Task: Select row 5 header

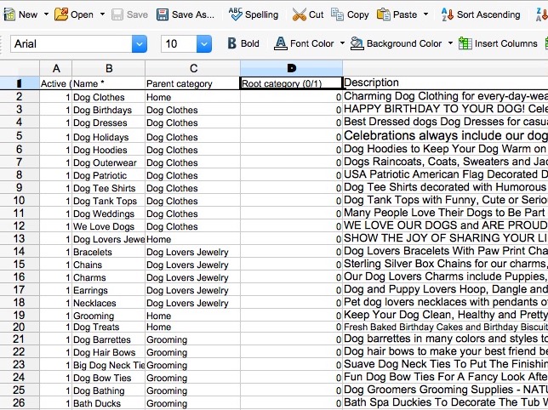Action: click(x=20, y=135)
